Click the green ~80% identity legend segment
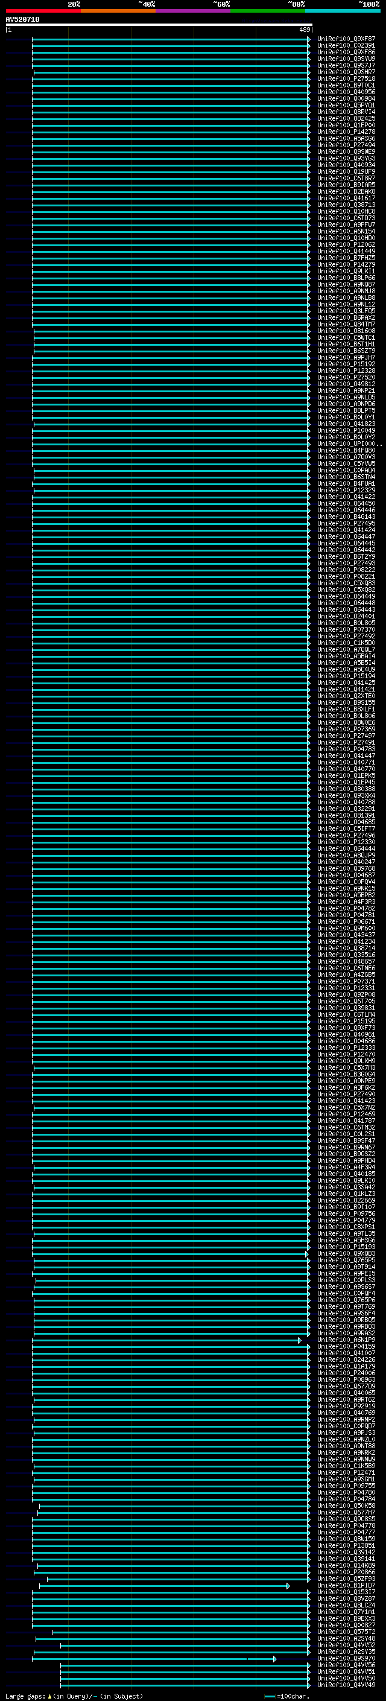This screenshot has width=386, height=1701. tap(268, 11)
